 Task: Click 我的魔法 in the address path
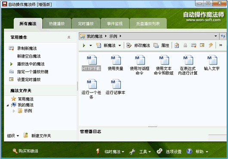95,36
